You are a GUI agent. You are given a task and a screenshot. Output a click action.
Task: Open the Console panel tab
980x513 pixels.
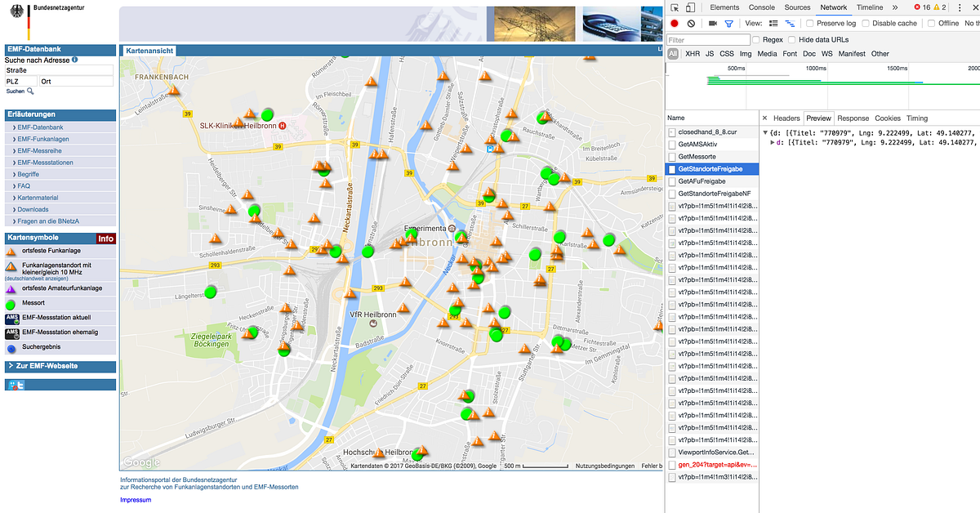point(762,7)
